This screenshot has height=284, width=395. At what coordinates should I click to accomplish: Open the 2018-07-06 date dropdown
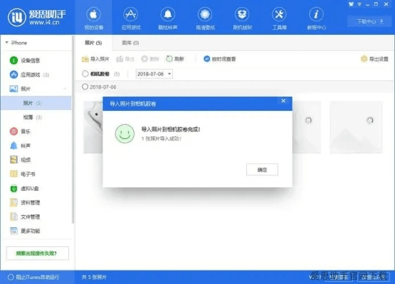tap(154, 74)
